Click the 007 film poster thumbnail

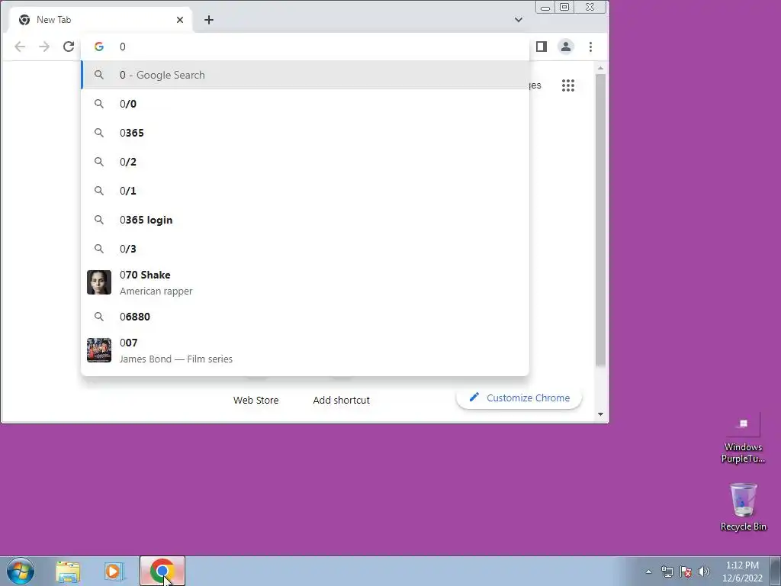pos(99,350)
